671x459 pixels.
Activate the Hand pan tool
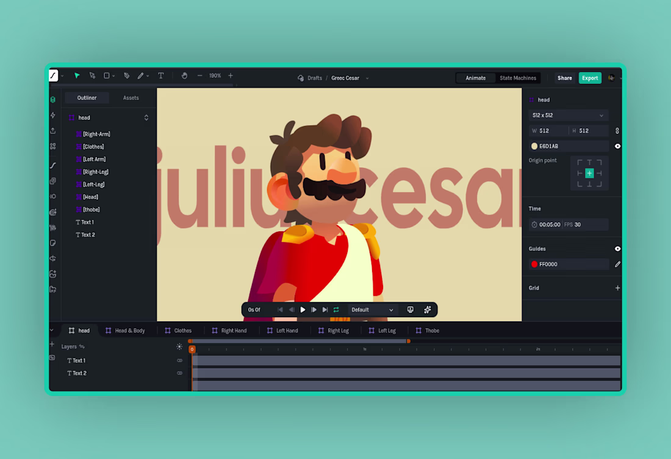pos(184,75)
